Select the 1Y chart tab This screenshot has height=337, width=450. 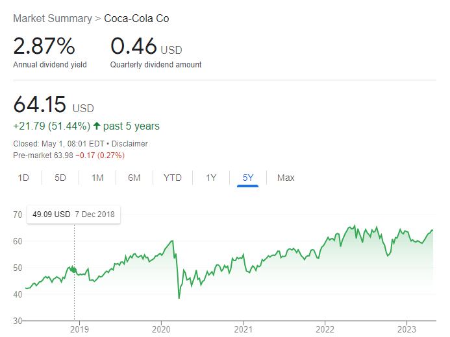tap(211, 178)
